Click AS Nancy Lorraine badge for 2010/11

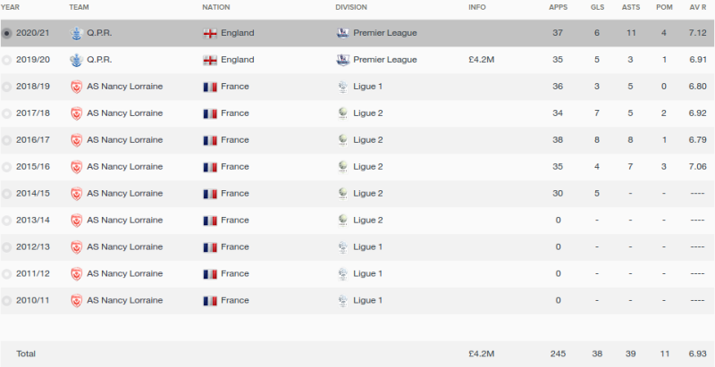pos(77,301)
